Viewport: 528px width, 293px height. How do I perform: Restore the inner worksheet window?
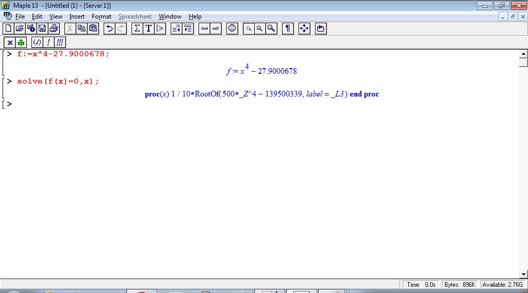(x=513, y=17)
